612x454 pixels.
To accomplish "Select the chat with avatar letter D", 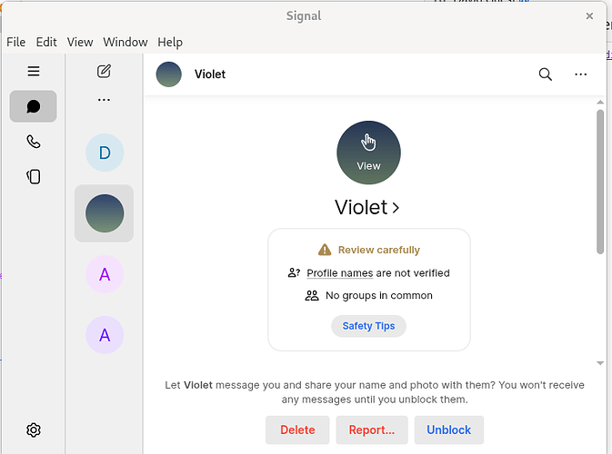I will click(104, 153).
